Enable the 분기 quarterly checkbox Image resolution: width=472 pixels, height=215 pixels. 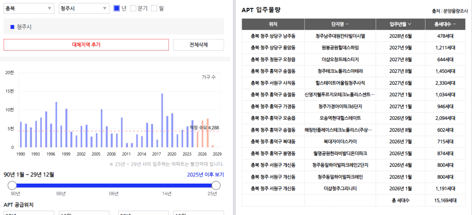133,9
